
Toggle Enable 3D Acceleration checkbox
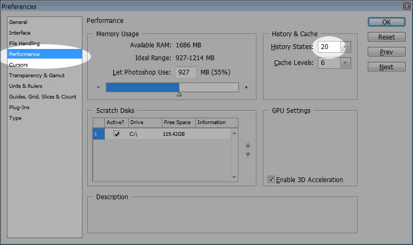point(271,179)
